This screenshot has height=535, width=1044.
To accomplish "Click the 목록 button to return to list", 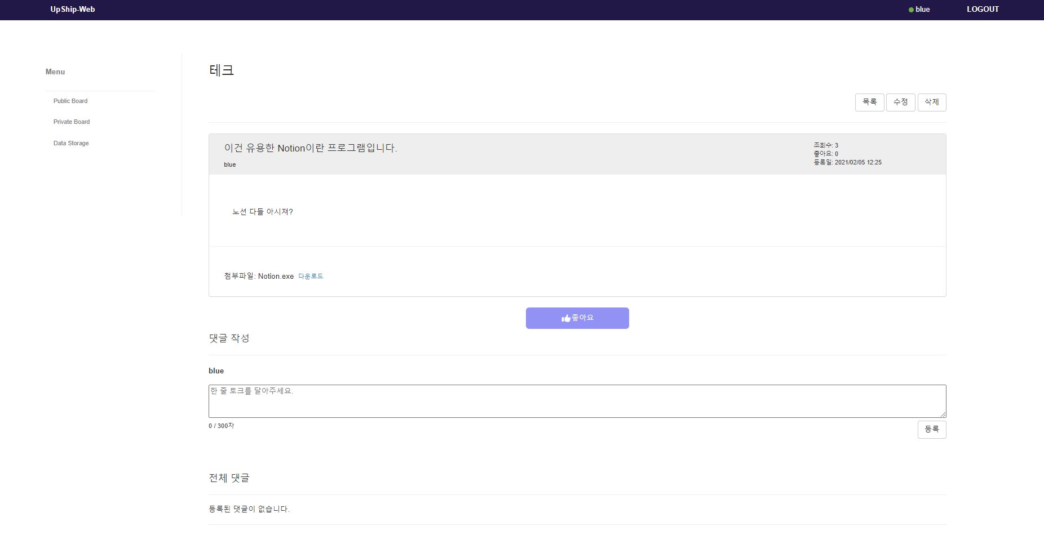I will tap(869, 102).
